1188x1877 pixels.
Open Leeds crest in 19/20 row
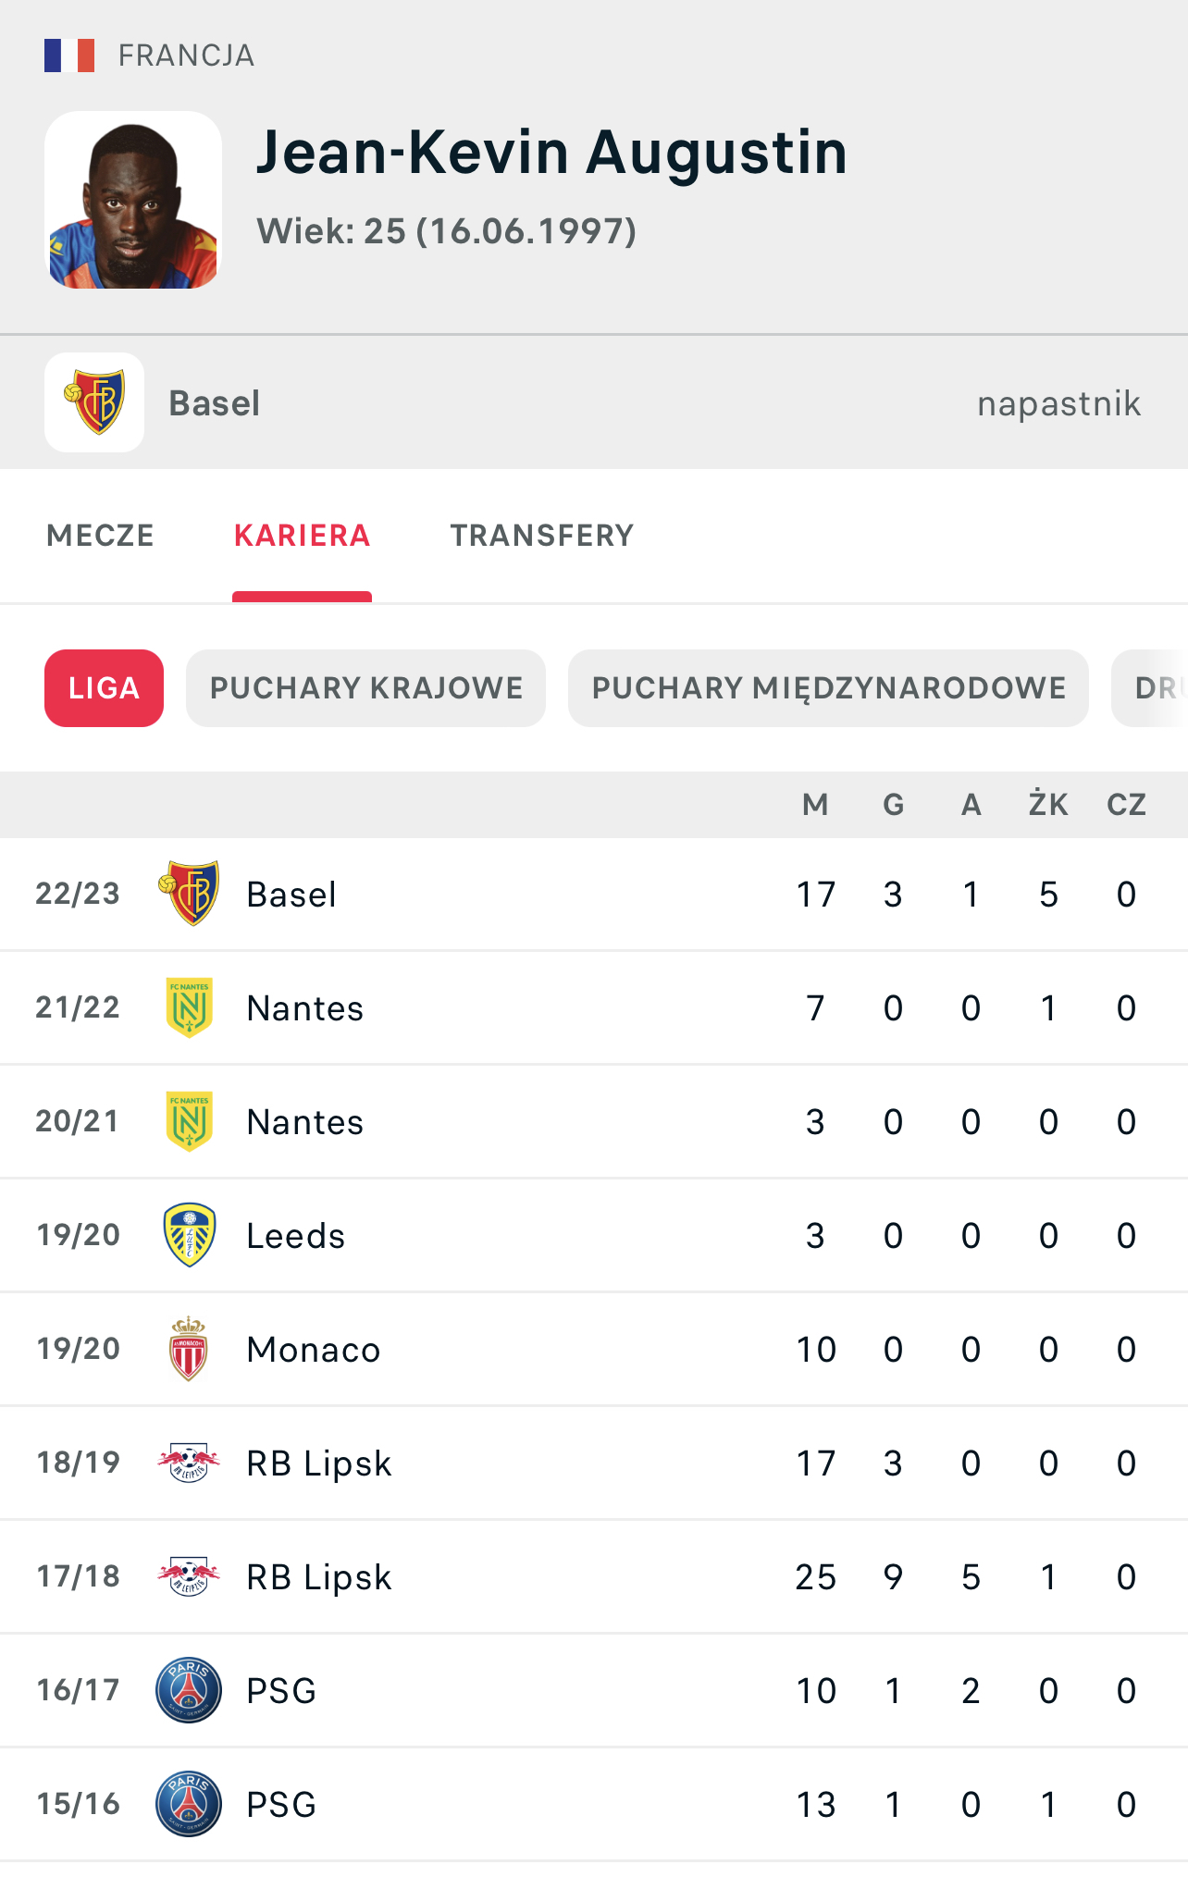point(190,1235)
